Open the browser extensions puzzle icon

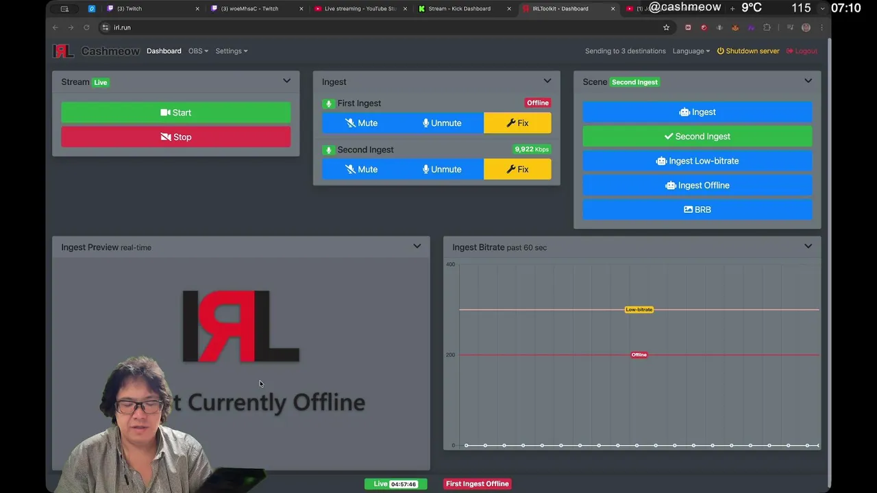(767, 27)
